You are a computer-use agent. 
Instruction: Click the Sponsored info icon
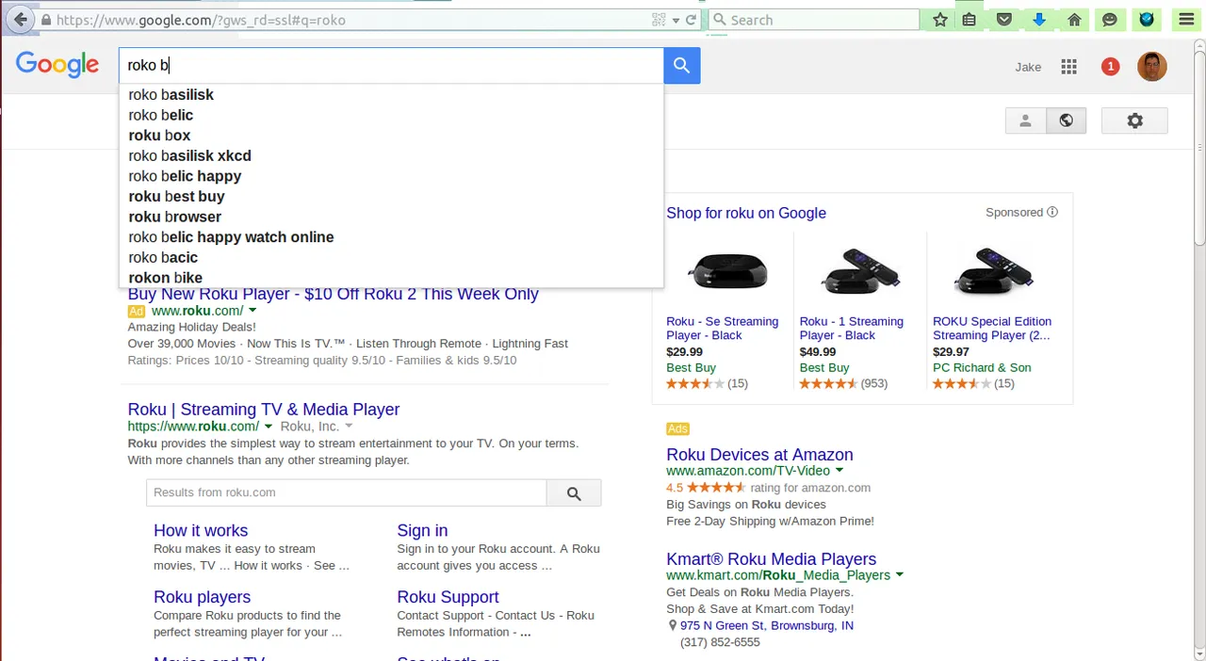(1052, 212)
